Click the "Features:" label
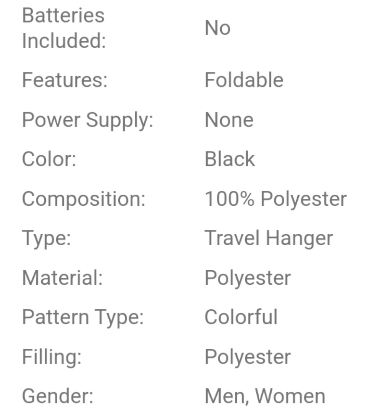This screenshot has width=391, height=413. coord(64,80)
